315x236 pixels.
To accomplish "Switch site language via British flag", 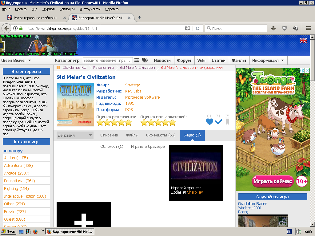I will [x=303, y=41].
